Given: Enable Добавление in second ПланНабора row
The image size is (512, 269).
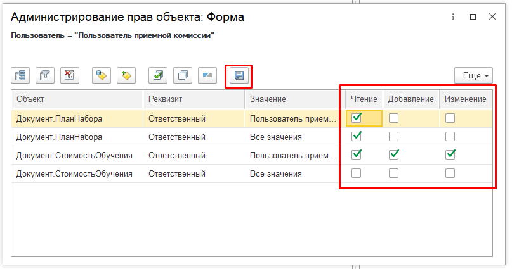Looking at the screenshot, I should 394,136.
